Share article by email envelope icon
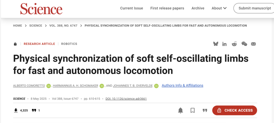 coord(253,44)
